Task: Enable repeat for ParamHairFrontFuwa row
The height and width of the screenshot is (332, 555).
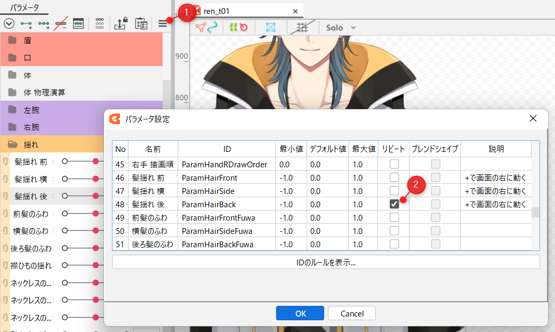Action: (394, 217)
